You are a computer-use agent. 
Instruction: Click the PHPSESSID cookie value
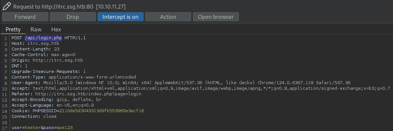click(x=102, y=111)
